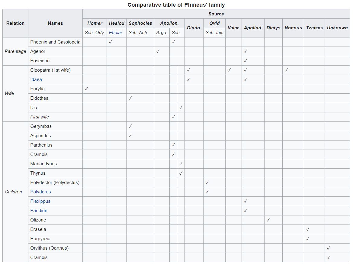
Task: Click the Relation header cell
Action: click(x=15, y=23)
